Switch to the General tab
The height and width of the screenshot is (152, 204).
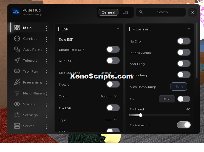click(x=108, y=12)
